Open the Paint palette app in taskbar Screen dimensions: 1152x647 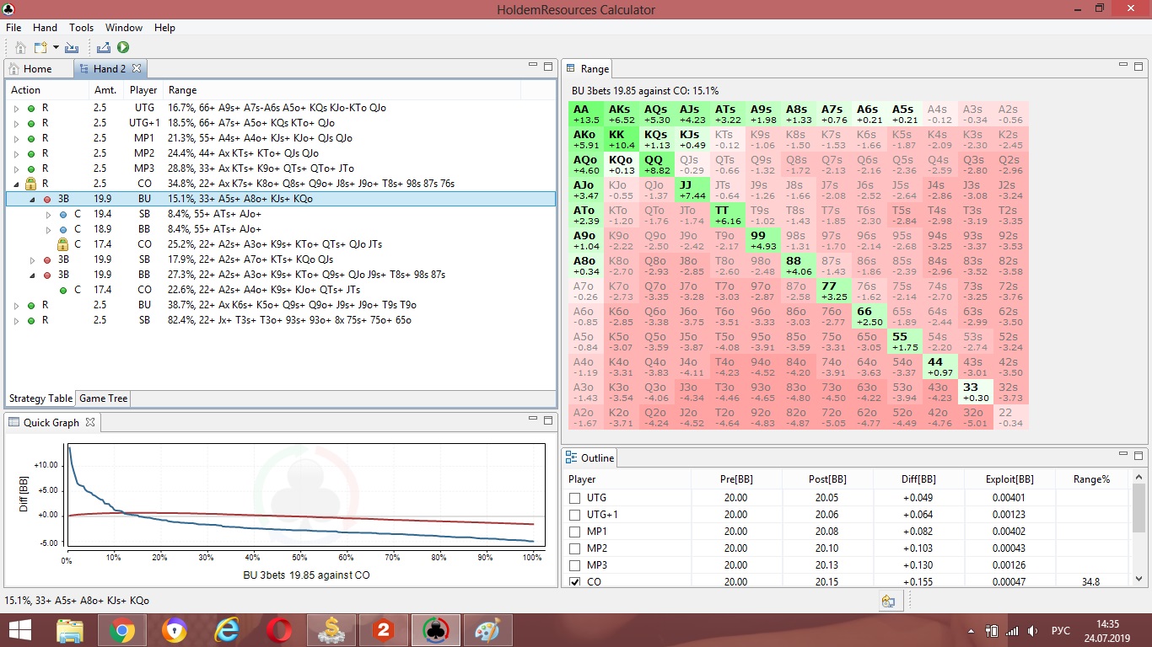(488, 630)
